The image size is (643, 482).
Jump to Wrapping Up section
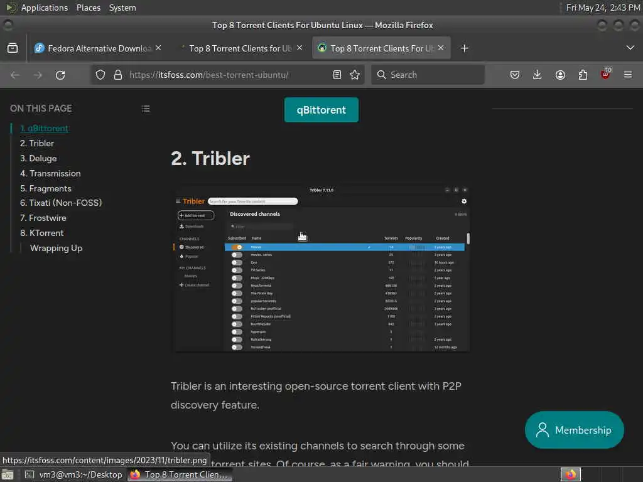pos(56,249)
